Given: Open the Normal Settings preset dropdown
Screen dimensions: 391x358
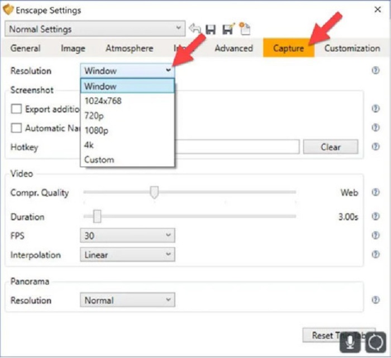Looking at the screenshot, I should pos(95,29).
